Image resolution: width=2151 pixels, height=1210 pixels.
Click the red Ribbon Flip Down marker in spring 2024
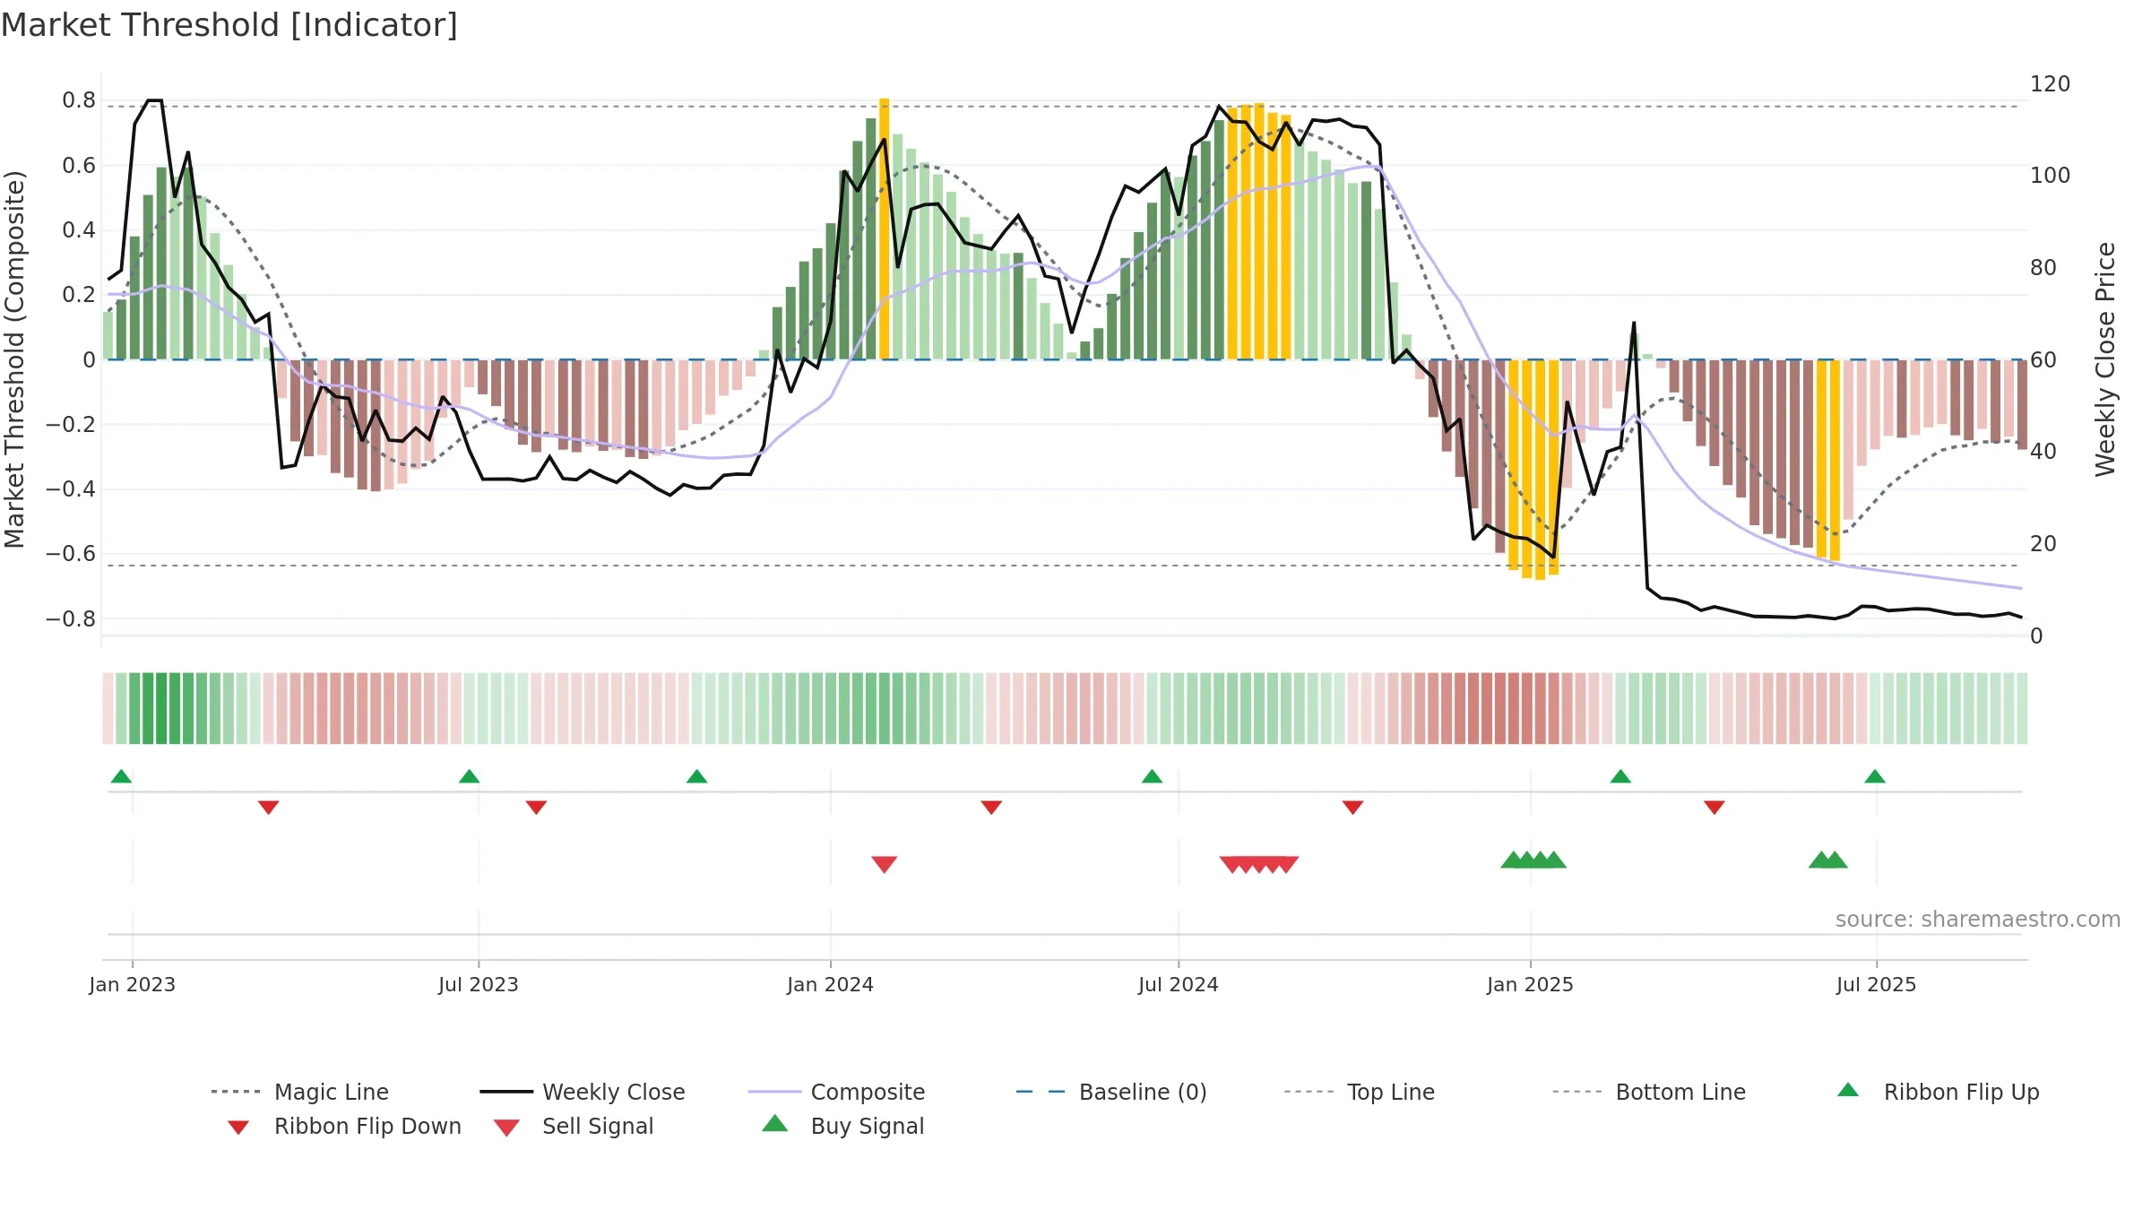click(991, 808)
